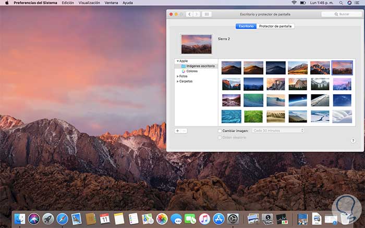Open Ayuda menu
This screenshot has height=228, width=365.
pyautogui.click(x=128, y=3)
